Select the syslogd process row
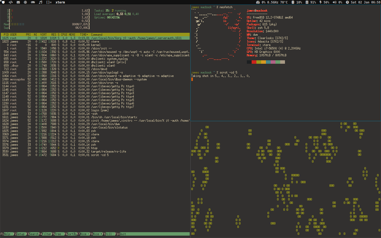This screenshot has height=238, width=381. [95, 72]
